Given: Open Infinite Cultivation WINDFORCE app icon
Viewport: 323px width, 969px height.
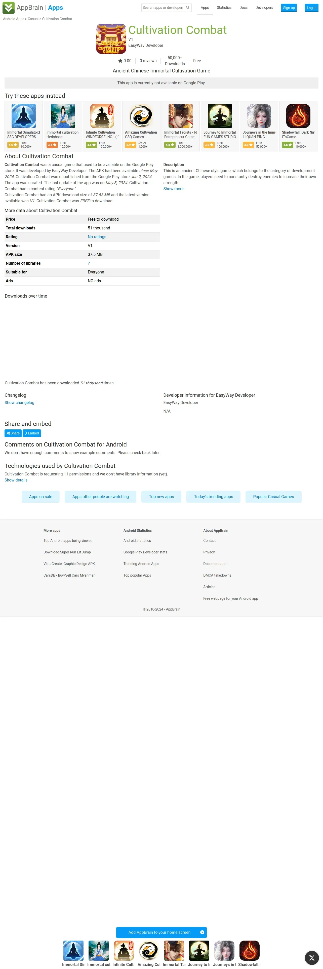Looking at the screenshot, I should pyautogui.click(x=102, y=116).
